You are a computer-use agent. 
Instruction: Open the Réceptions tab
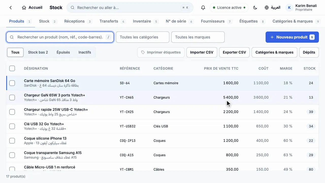[x=78, y=21]
